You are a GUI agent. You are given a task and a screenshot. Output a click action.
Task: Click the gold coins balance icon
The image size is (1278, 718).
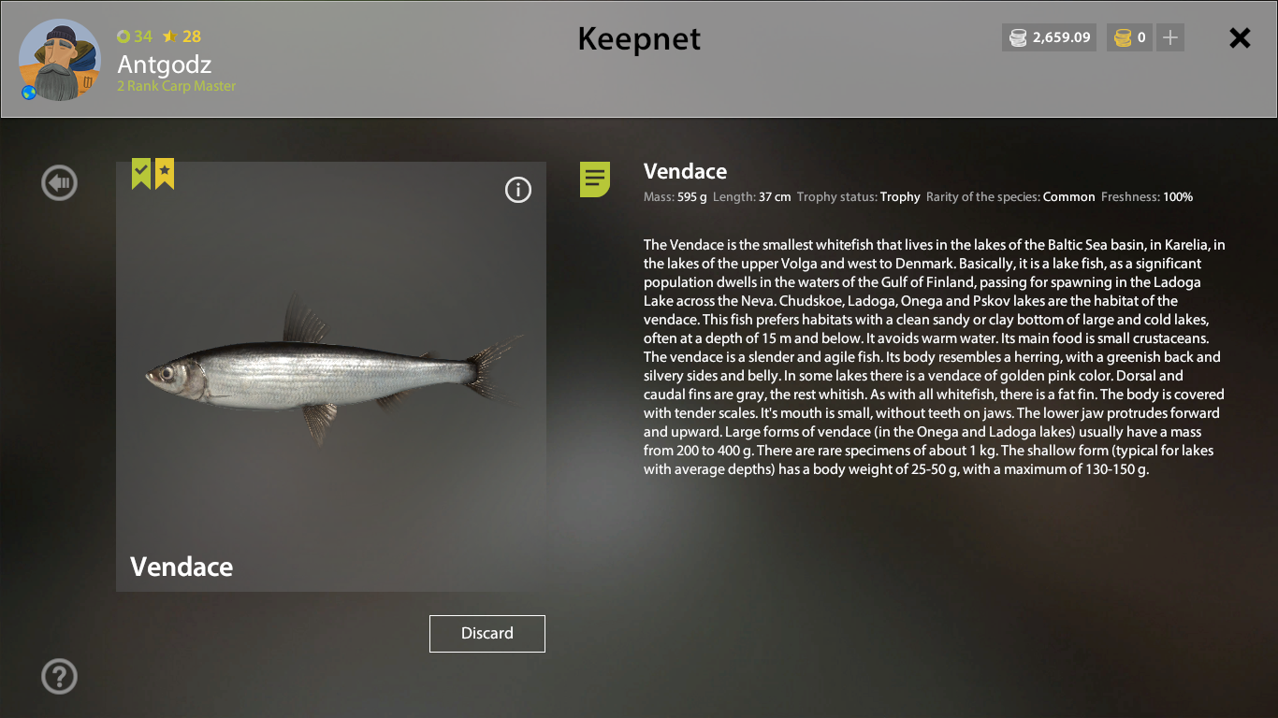click(1122, 38)
